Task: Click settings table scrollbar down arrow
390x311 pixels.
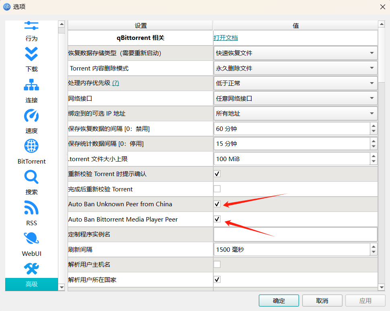Action: 381,287
